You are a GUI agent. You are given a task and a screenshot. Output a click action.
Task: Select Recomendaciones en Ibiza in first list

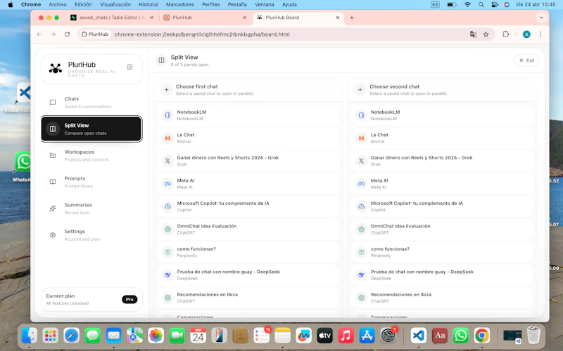pos(248,298)
